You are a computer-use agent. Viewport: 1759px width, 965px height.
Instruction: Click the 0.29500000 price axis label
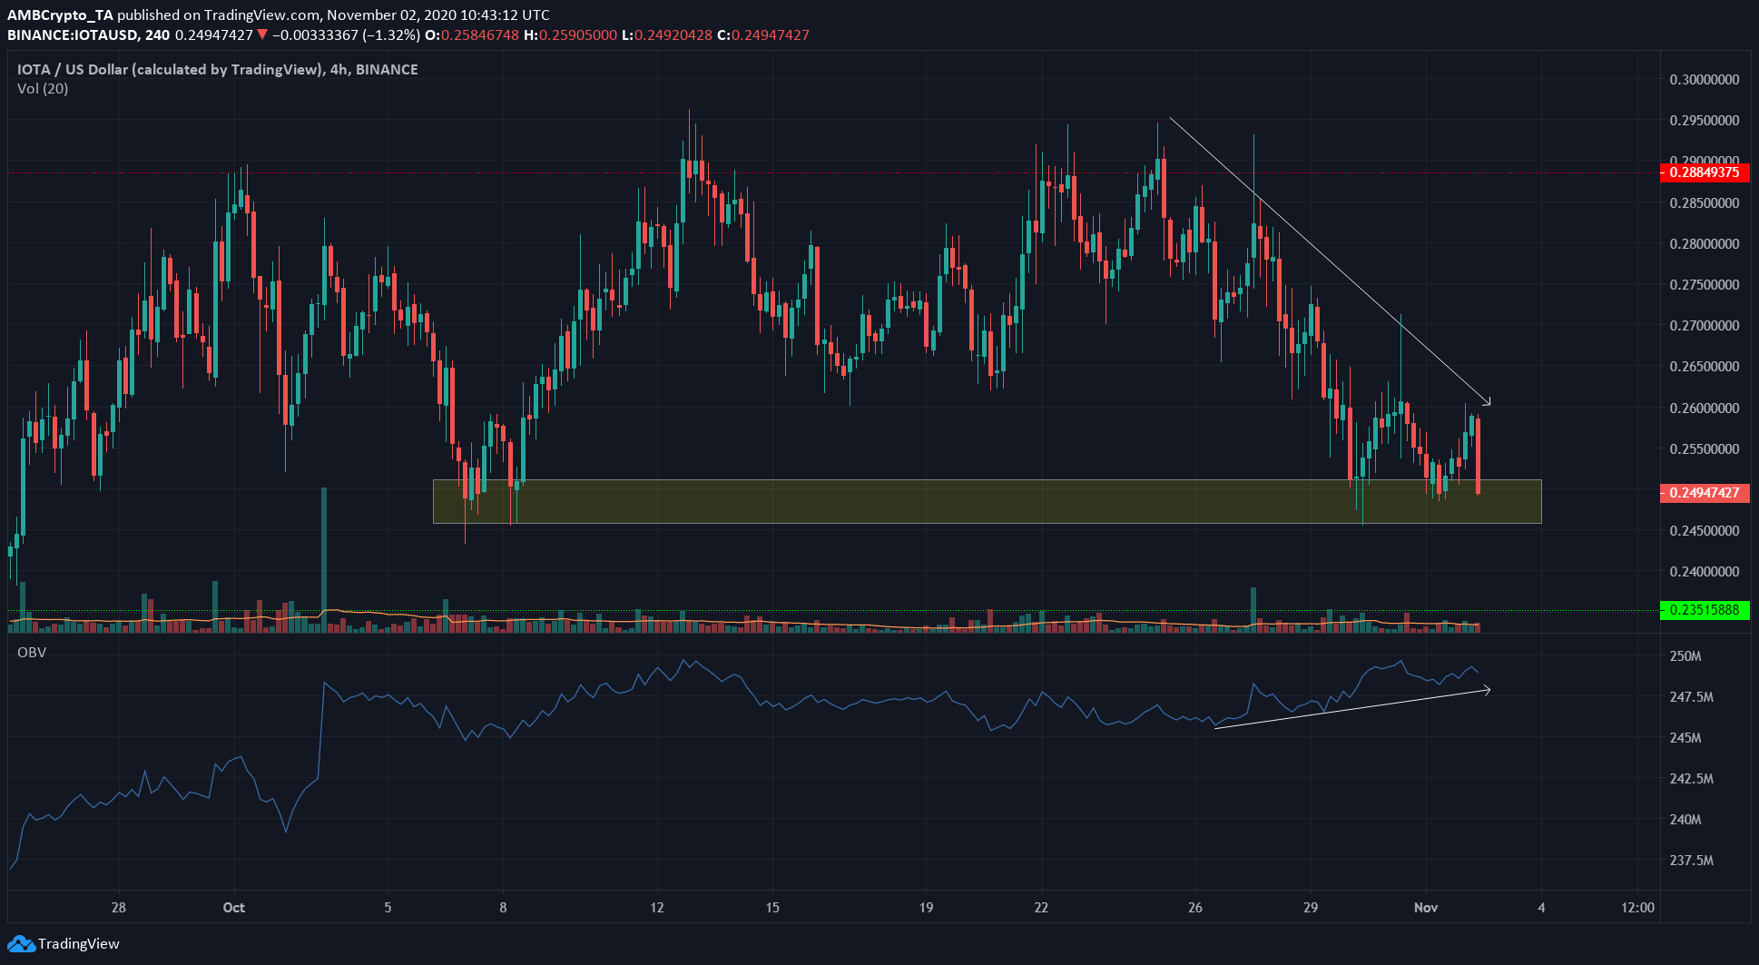1705,121
